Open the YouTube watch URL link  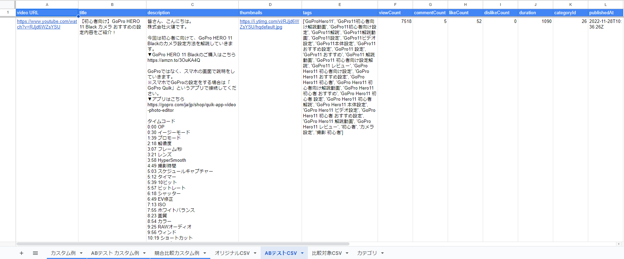(x=47, y=24)
